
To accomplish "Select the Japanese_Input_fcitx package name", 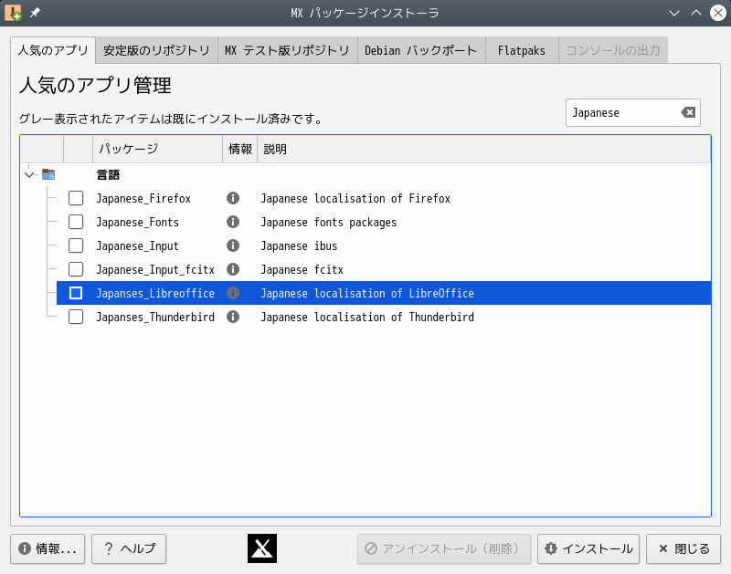I will pyautogui.click(x=155, y=269).
